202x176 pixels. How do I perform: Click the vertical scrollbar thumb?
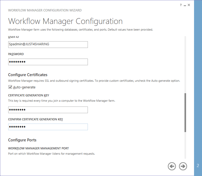(x=185, y=113)
